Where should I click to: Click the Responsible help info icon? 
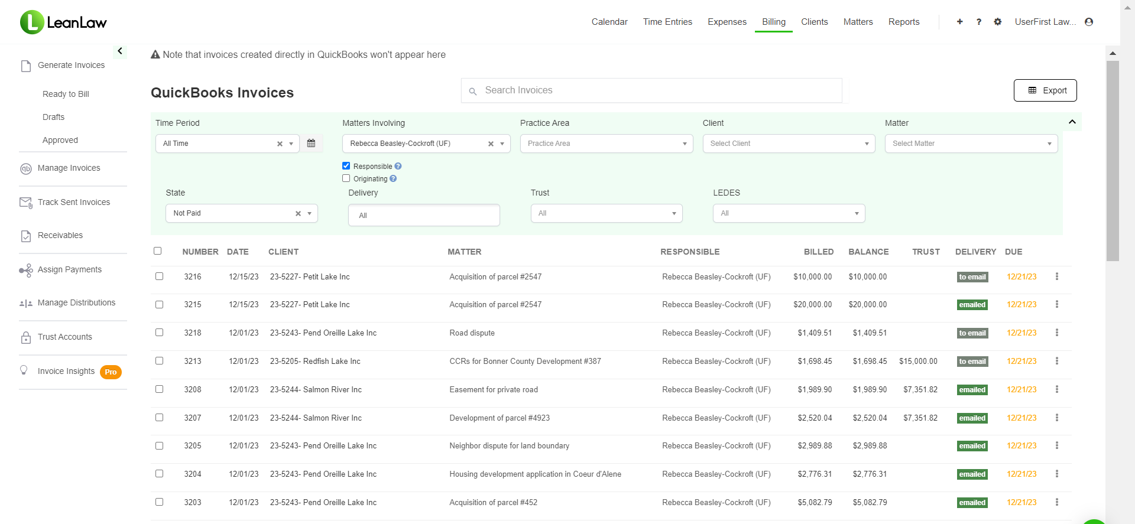pos(398,167)
